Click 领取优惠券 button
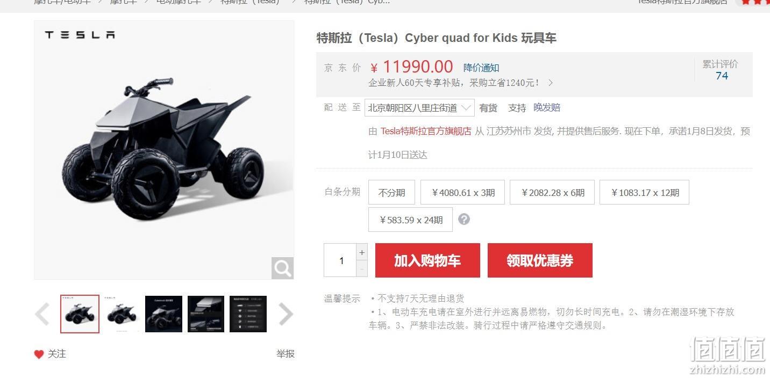 coord(540,260)
